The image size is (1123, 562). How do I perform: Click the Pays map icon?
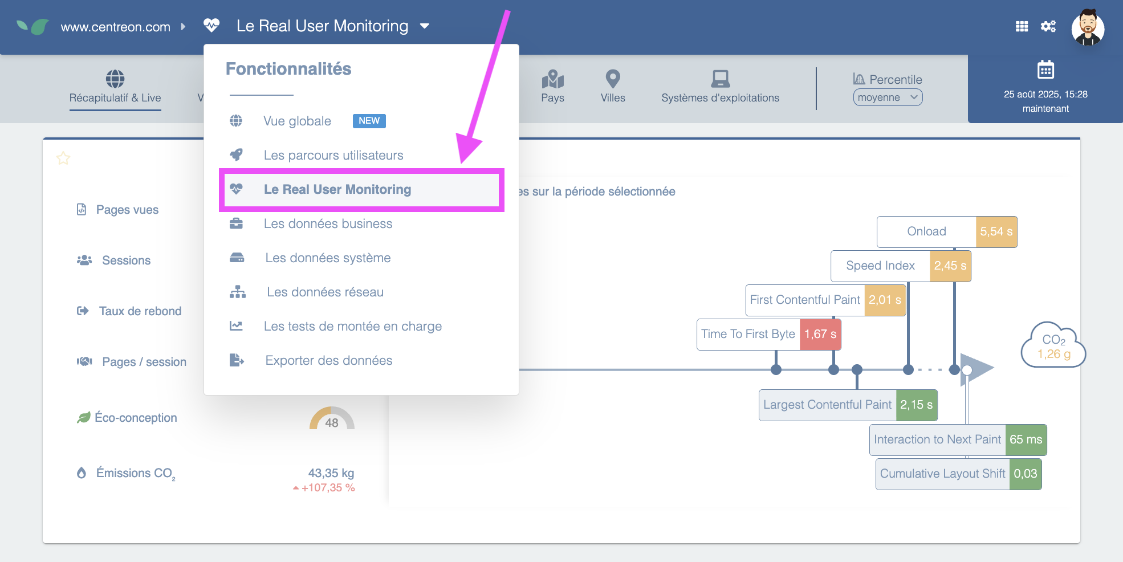(x=552, y=79)
